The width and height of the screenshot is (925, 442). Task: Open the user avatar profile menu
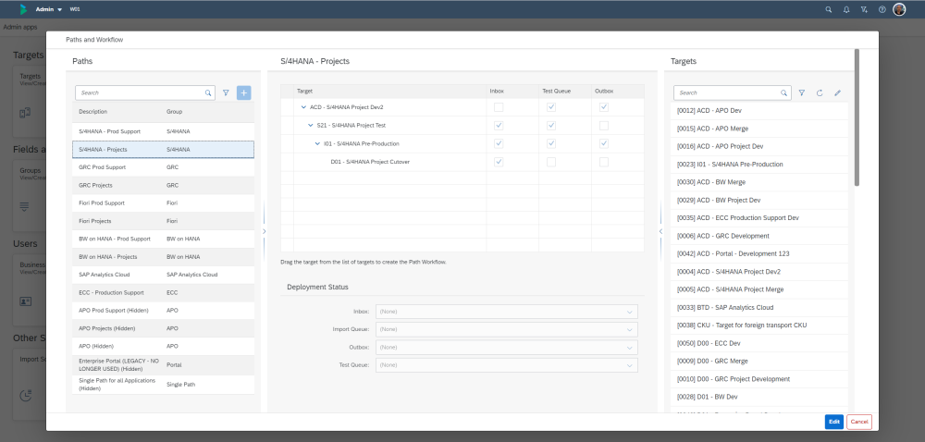[x=899, y=9]
